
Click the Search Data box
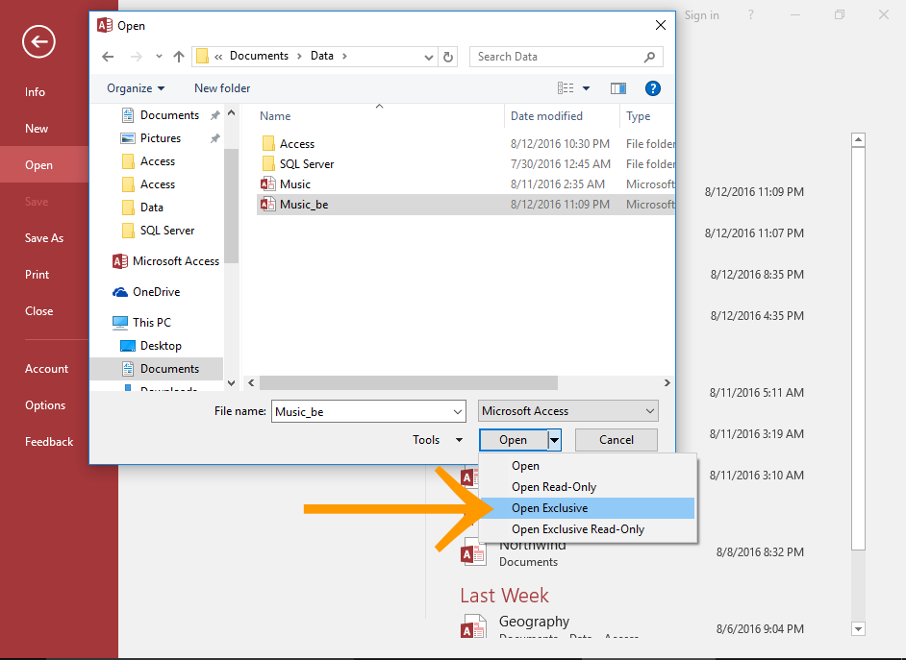point(558,57)
